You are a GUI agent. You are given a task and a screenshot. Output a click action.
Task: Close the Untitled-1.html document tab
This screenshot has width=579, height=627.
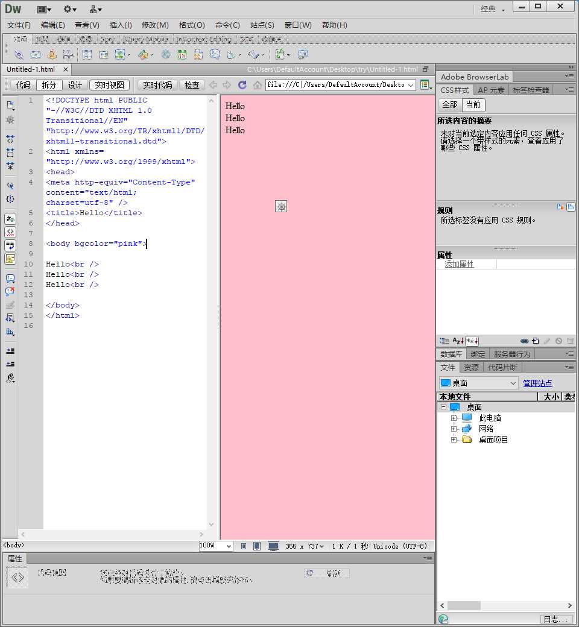pos(66,69)
